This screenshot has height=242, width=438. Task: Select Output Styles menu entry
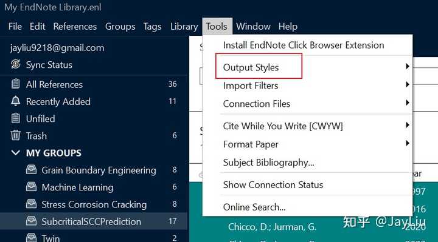tap(307, 67)
